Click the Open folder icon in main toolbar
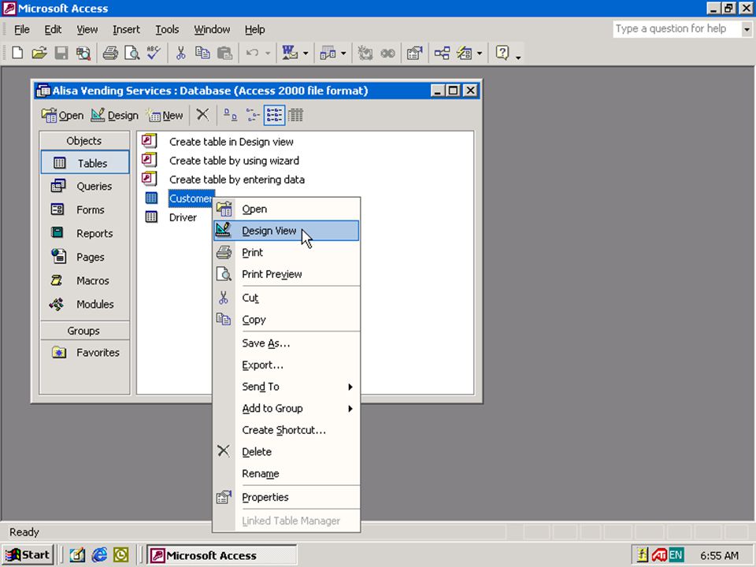Image resolution: width=756 pixels, height=567 pixels. point(39,53)
